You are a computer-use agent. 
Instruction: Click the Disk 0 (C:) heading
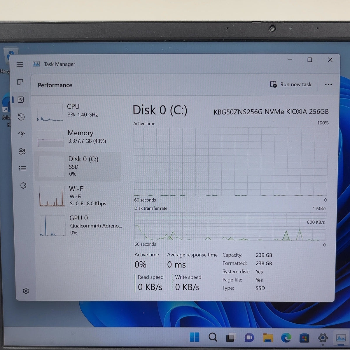click(x=160, y=110)
